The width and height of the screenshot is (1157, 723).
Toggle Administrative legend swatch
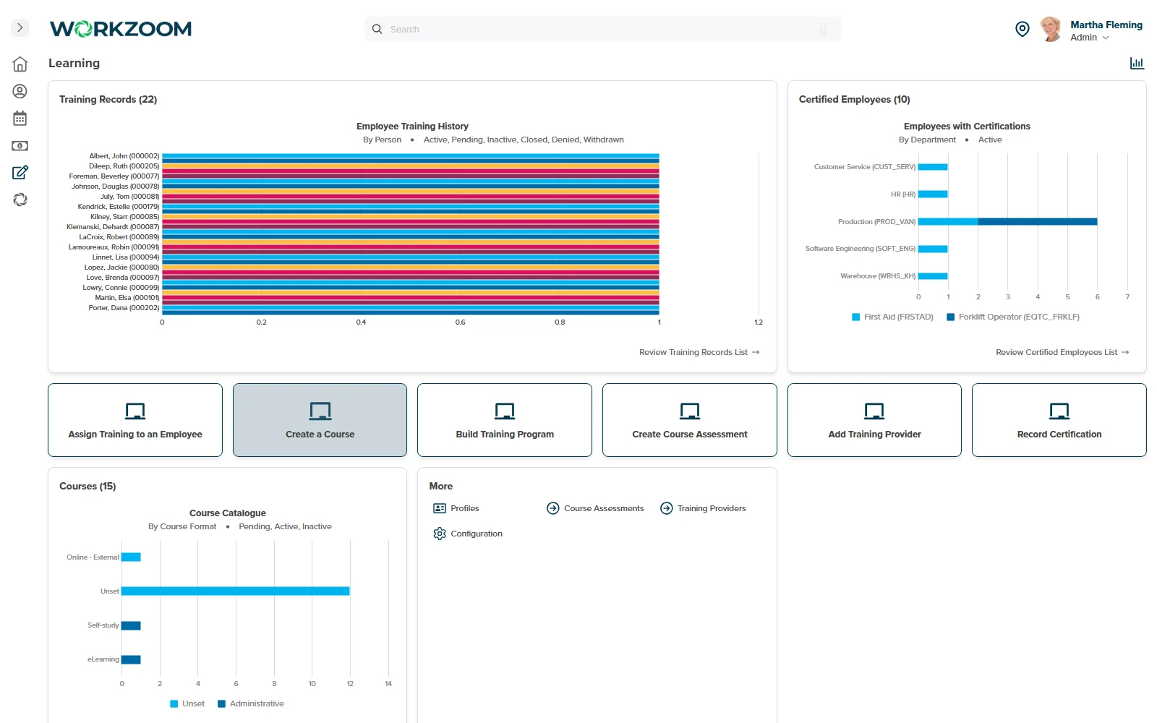tap(222, 703)
